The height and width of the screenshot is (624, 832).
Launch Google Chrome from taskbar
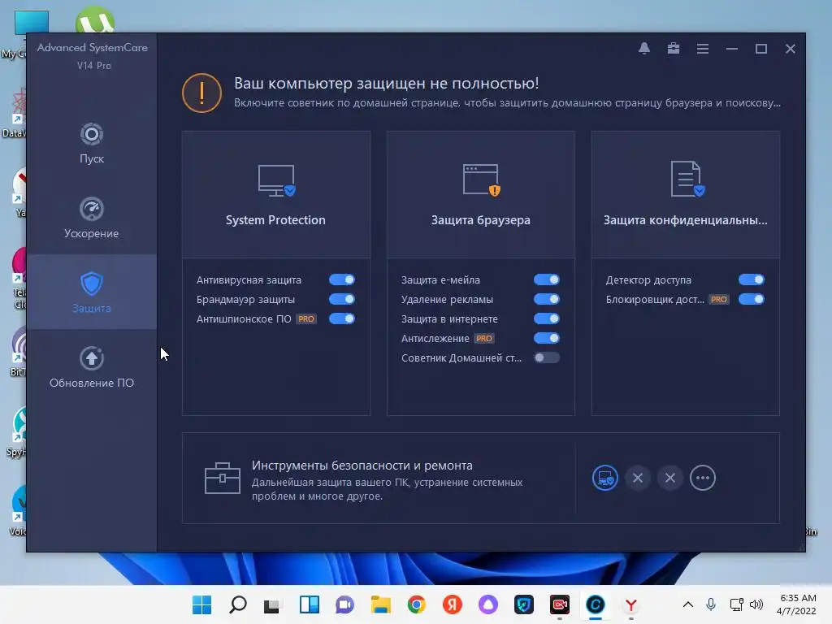[x=417, y=604]
